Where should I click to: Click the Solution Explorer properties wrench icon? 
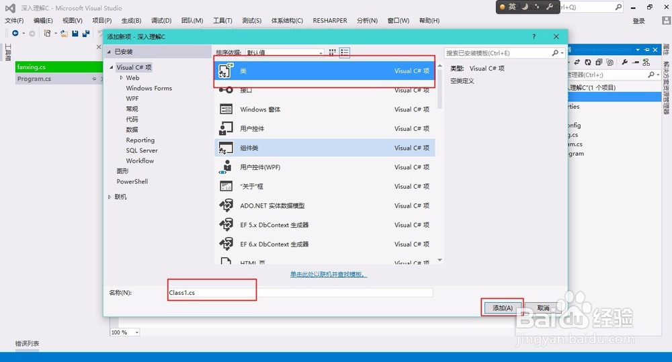(625, 62)
